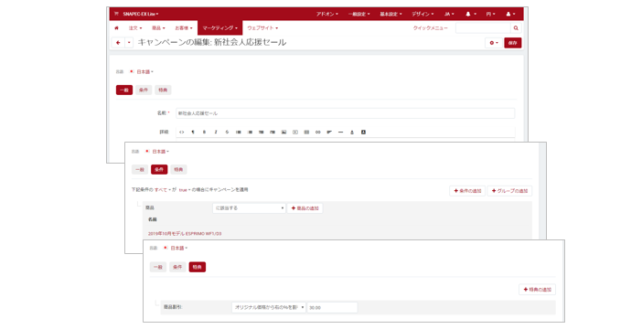
Task: Click the 保存 save button
Action: (x=513, y=43)
